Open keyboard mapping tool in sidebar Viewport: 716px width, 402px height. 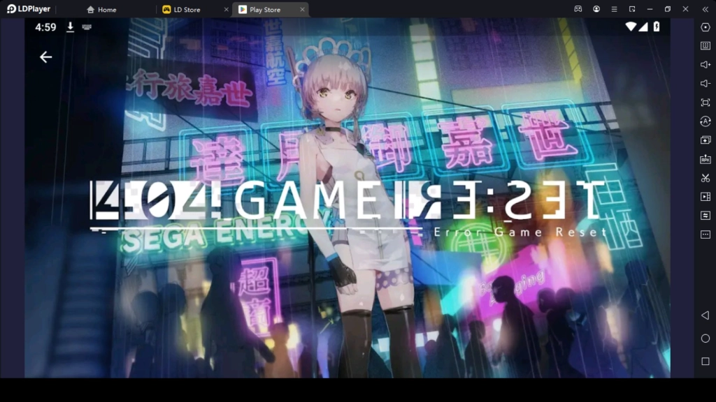point(705,46)
